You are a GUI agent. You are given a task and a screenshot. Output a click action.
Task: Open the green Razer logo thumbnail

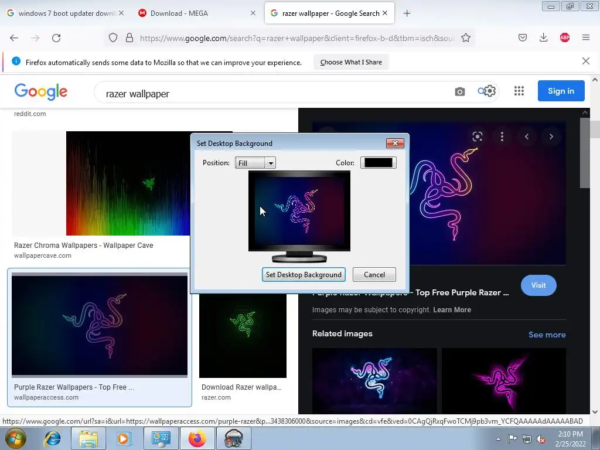click(243, 336)
